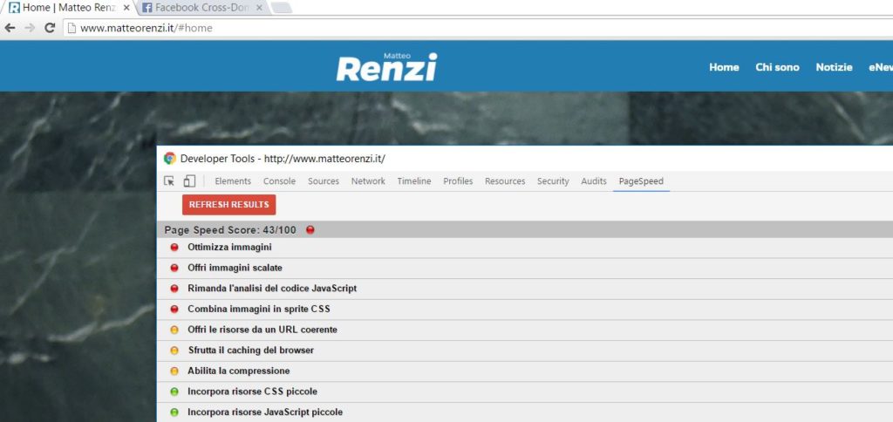
Task: Click the Chrome icon in Developer Tools title
Action: (x=170, y=159)
